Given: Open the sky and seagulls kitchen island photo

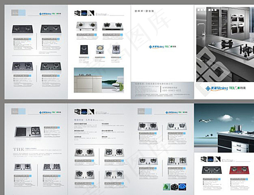Looking at the screenshot, I should [x=224, y=128].
